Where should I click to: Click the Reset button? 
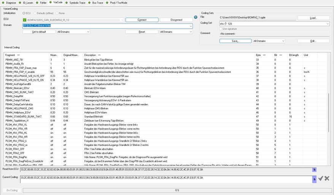(x=142, y=32)
